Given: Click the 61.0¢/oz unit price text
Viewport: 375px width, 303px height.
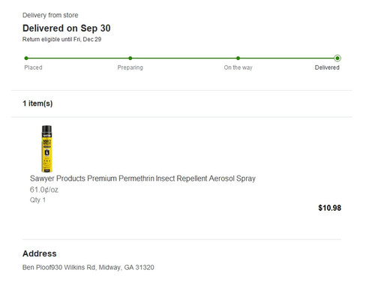Looking at the screenshot, I should (x=44, y=190).
